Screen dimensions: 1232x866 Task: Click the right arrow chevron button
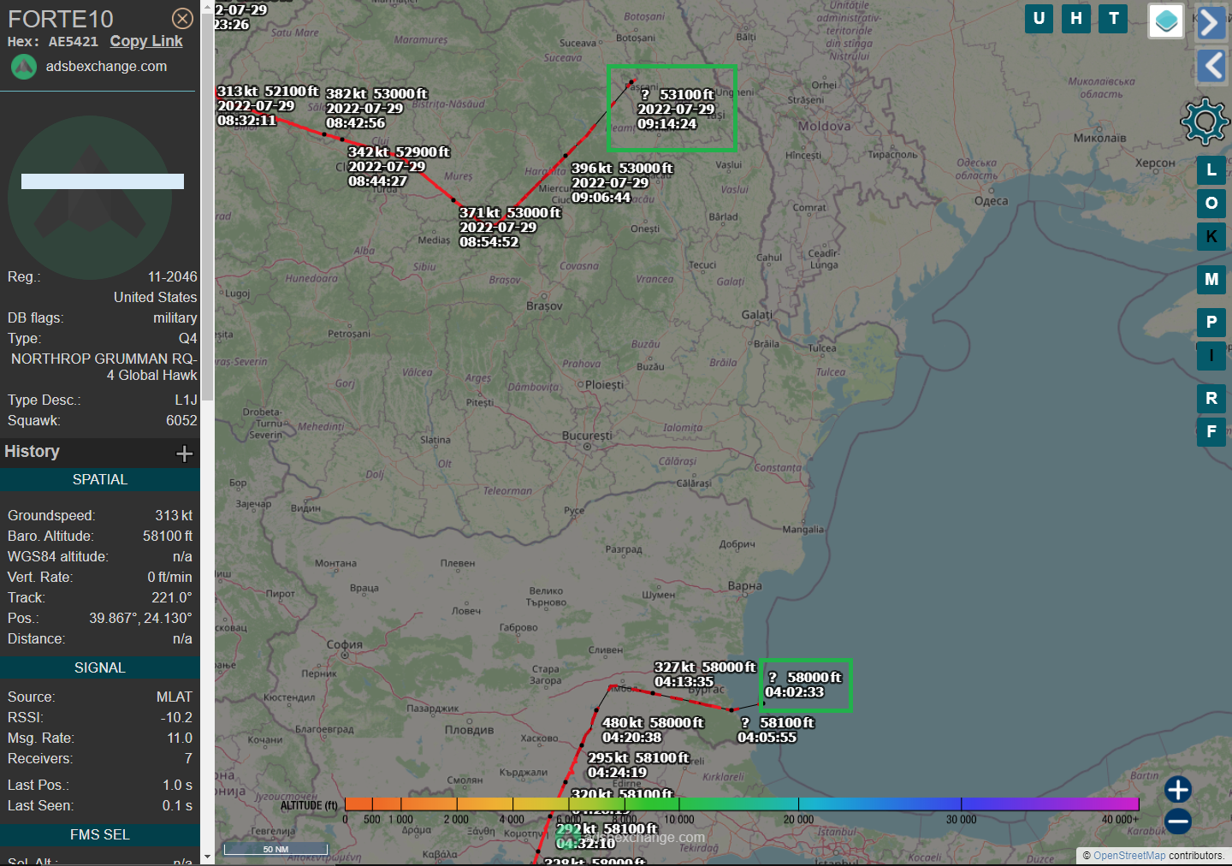pyautogui.click(x=1210, y=22)
